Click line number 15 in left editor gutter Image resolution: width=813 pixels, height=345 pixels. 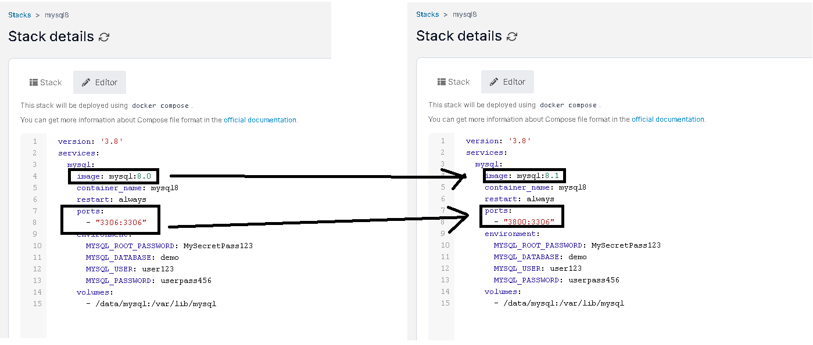(35, 304)
